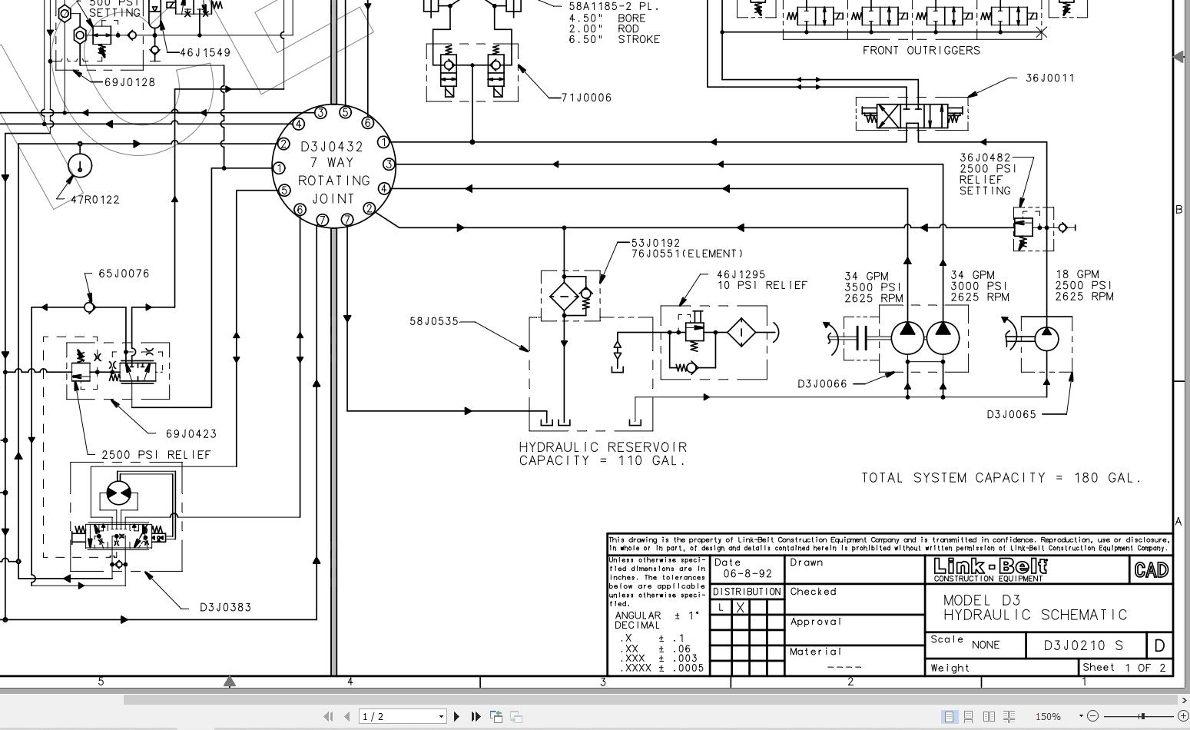
Task: Click the previous page button
Action: [x=348, y=716]
